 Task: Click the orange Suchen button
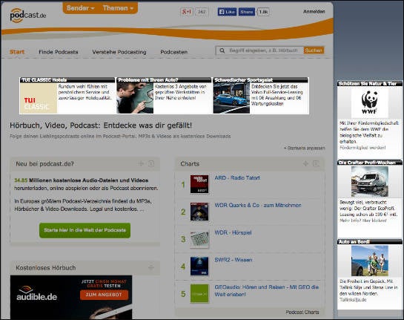[314, 50]
